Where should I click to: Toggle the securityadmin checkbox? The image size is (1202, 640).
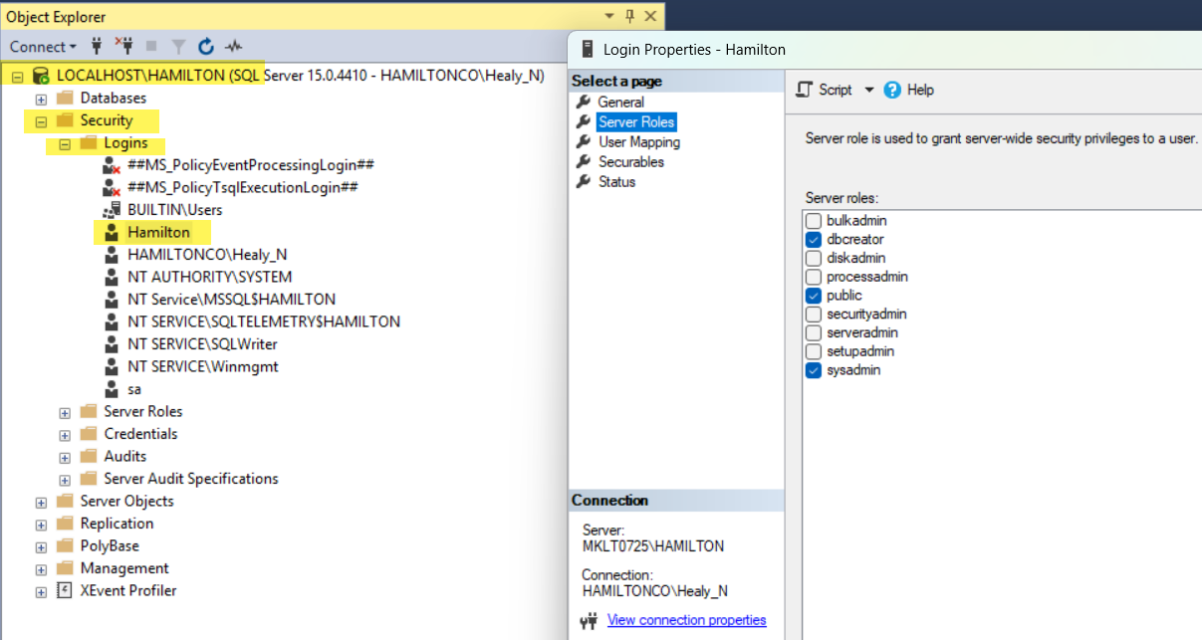(814, 315)
